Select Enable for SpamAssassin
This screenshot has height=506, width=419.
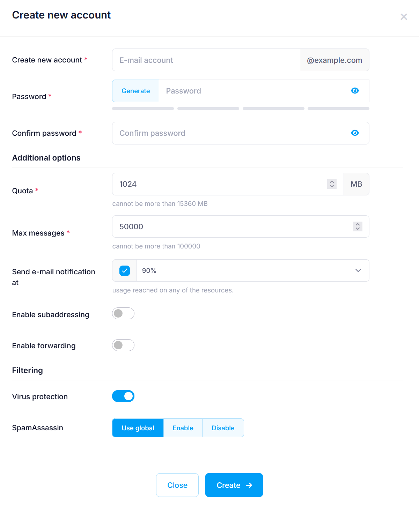coord(183,428)
